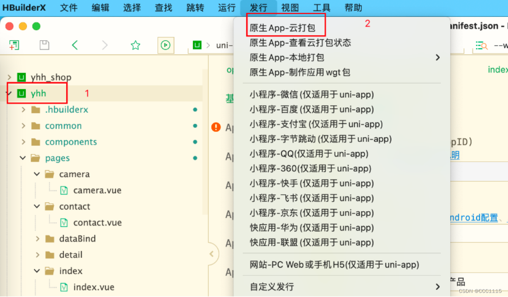Select the common folder label
This screenshot has height=297, width=508.
click(x=63, y=126)
